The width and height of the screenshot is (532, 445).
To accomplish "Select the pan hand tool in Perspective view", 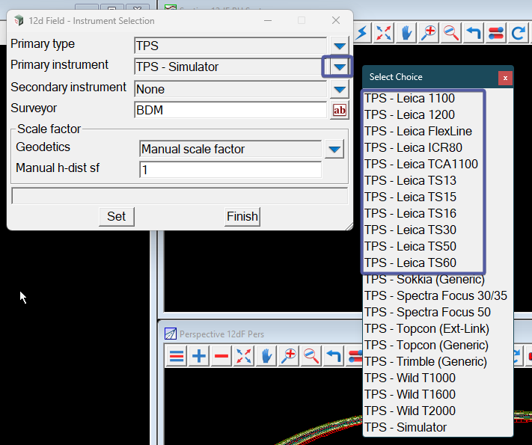I will click(x=266, y=356).
